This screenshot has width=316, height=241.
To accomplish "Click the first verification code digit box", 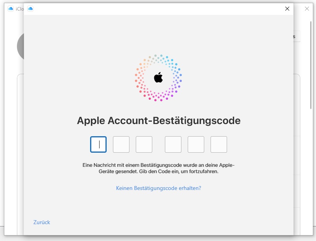I will [98, 144].
